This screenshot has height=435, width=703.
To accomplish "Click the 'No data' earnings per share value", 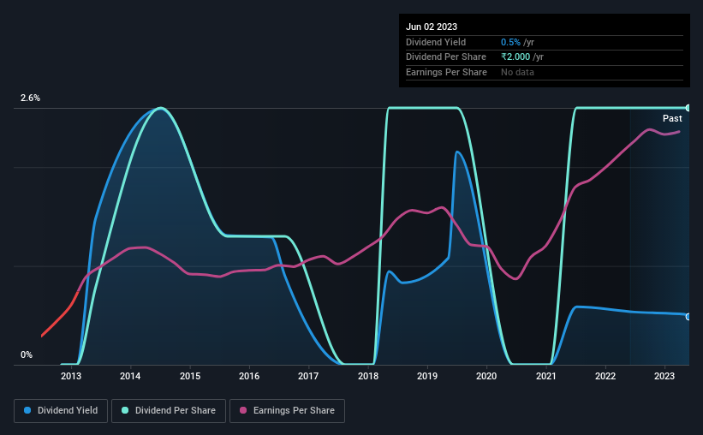I will click(517, 72).
